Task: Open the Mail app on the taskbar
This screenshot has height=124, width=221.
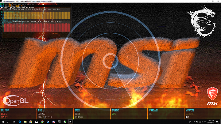Action: (37, 122)
